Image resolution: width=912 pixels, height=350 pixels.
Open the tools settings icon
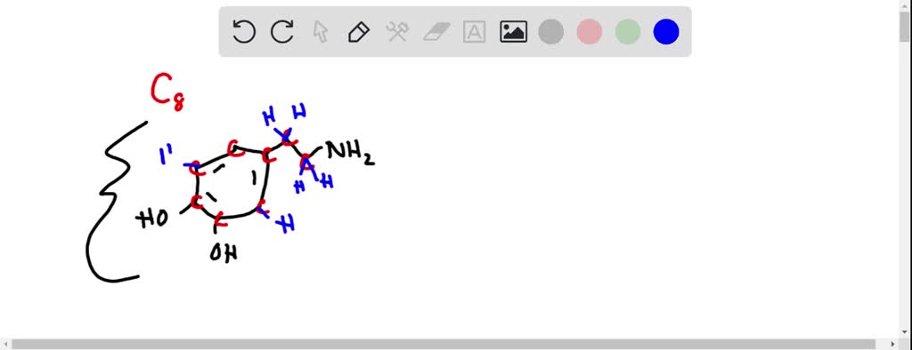tap(397, 31)
